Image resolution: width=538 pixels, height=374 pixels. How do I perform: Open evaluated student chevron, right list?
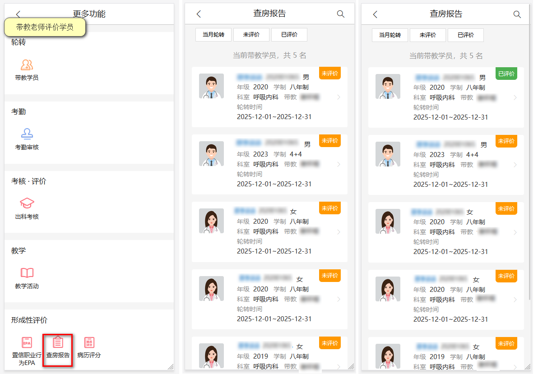515,97
